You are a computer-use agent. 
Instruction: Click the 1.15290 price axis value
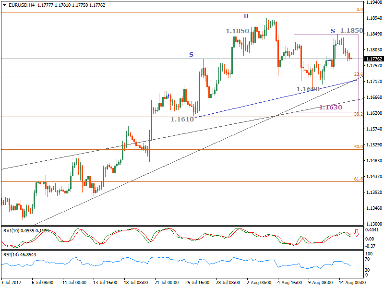coord(374,145)
